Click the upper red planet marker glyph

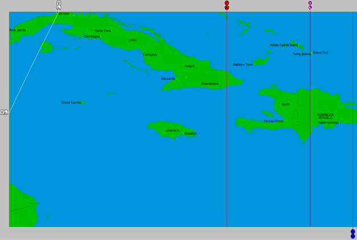coord(227,3)
